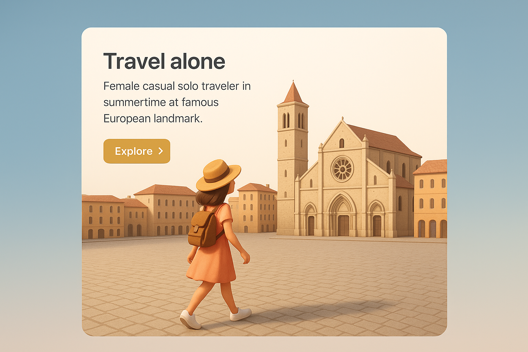Click the Travel alone heading
The image size is (528, 352).
[164, 62]
